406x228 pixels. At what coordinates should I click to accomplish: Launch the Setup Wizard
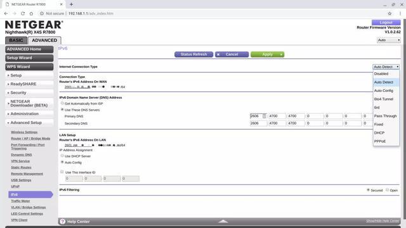[x=29, y=58]
